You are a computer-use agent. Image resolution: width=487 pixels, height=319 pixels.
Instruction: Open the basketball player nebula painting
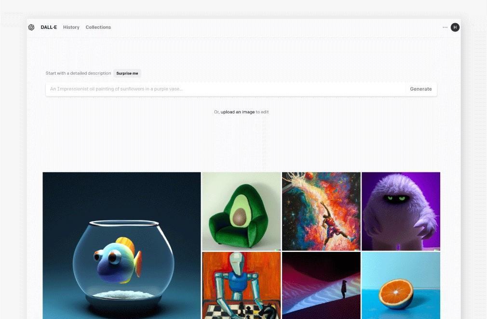tap(321, 211)
